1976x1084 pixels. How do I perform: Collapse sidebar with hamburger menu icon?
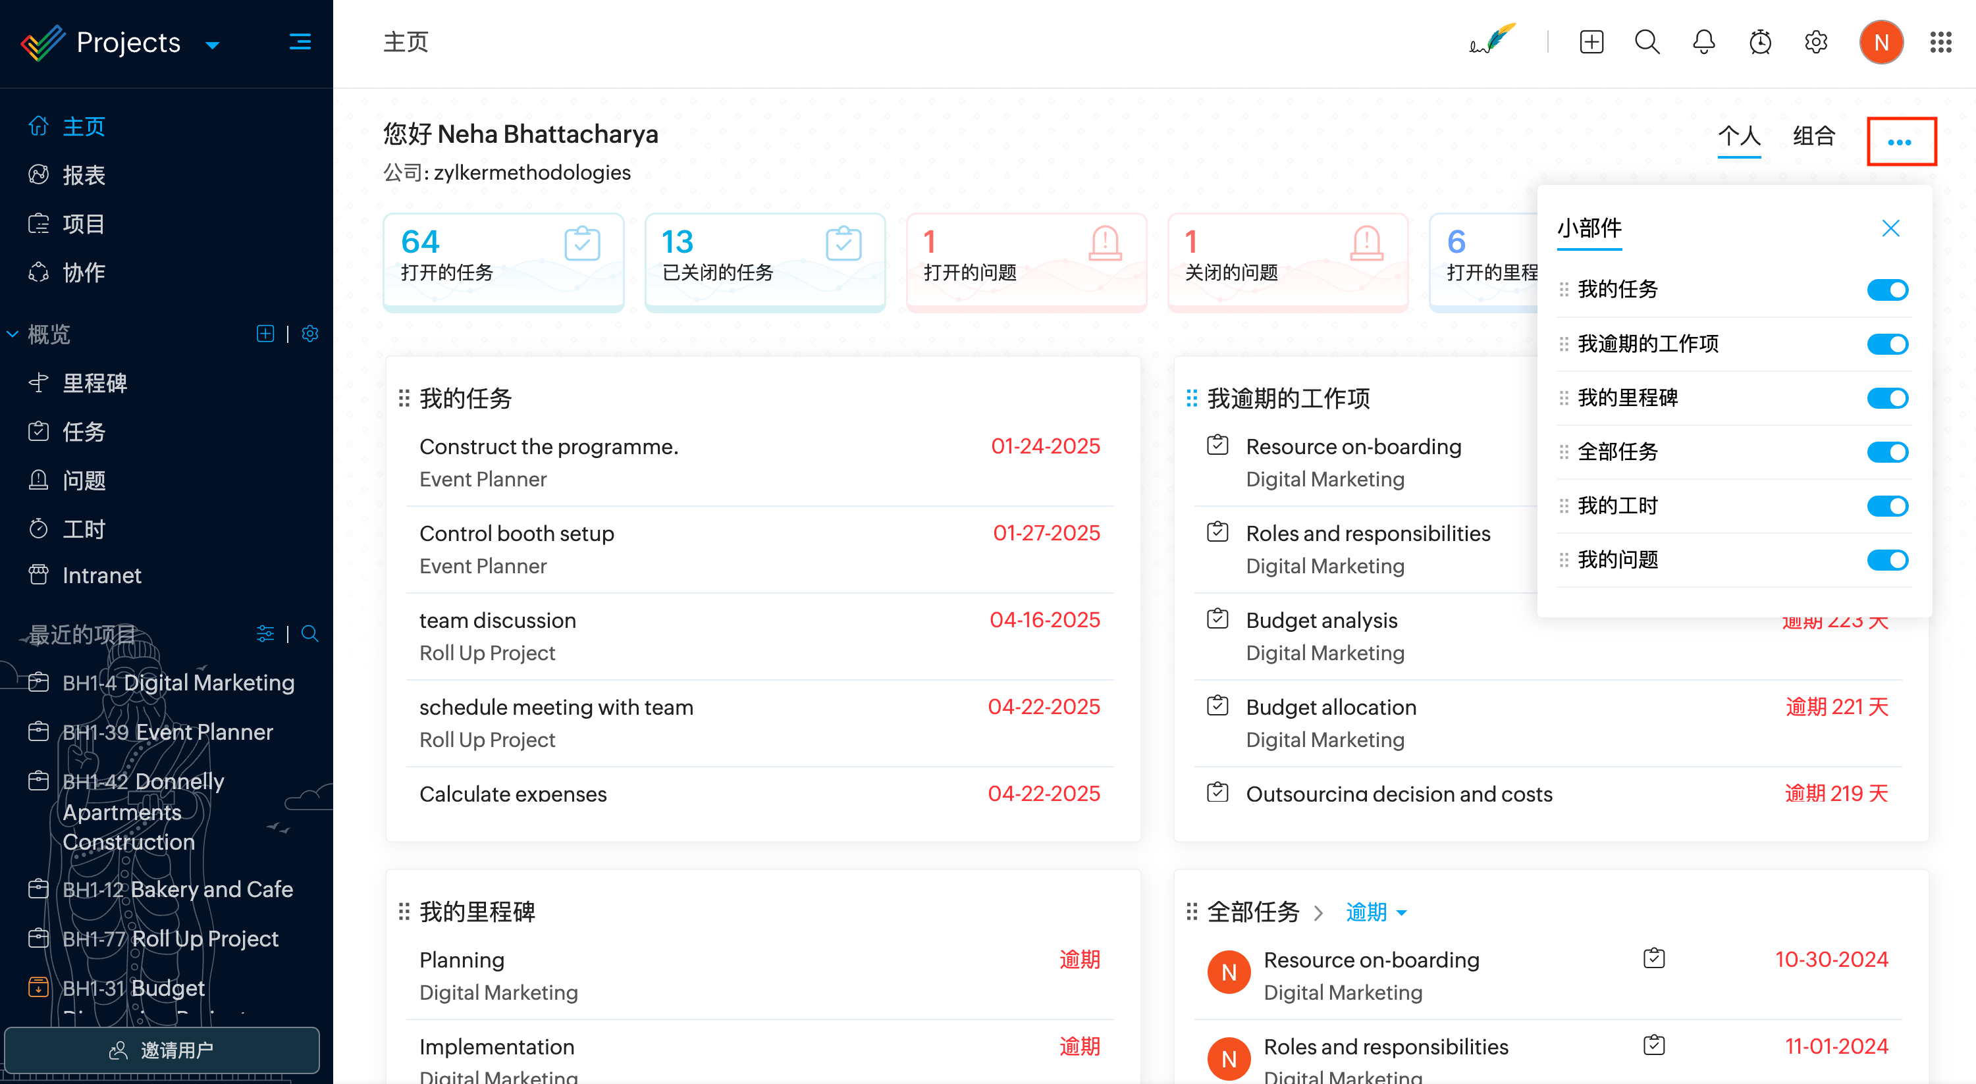[x=300, y=41]
